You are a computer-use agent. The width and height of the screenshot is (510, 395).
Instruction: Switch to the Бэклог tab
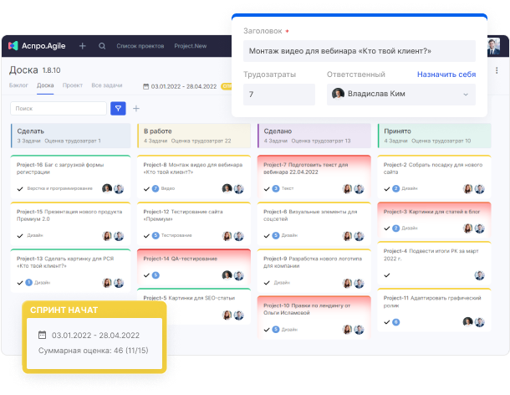(18, 85)
